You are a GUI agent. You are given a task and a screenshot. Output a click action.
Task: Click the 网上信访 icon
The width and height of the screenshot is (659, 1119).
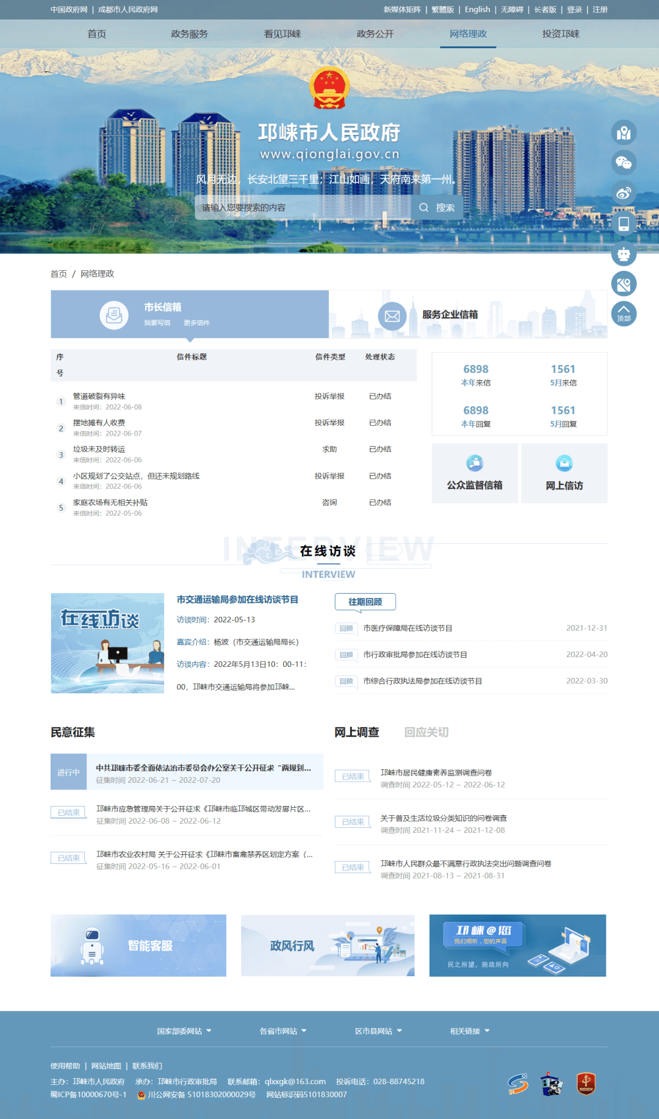(564, 463)
